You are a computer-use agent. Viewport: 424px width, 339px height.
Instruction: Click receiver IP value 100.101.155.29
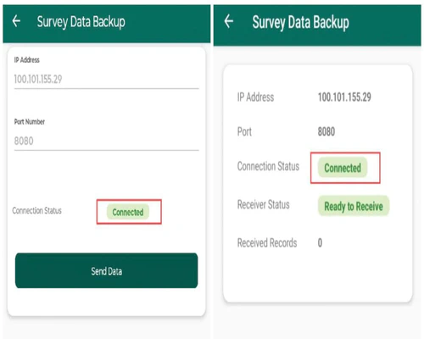click(344, 97)
